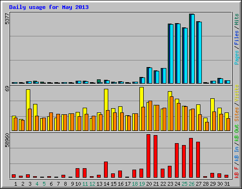Image resolution: width=242 pixels, height=189 pixels.
Task: Click green weekend day label "4"
Action: click(x=37, y=184)
